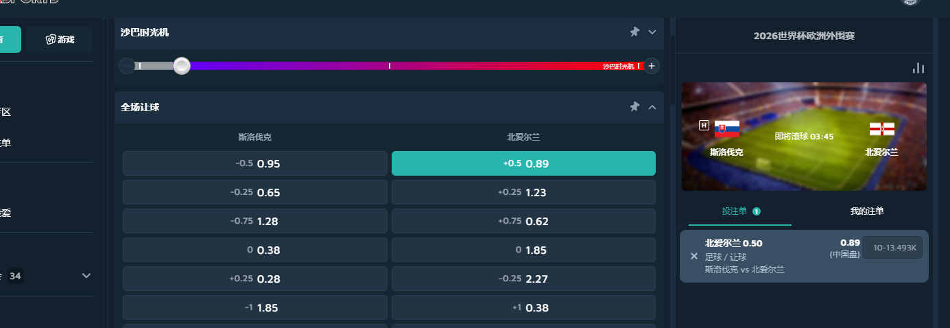
Task: Click the minus button on time machine slider
Action: click(127, 67)
